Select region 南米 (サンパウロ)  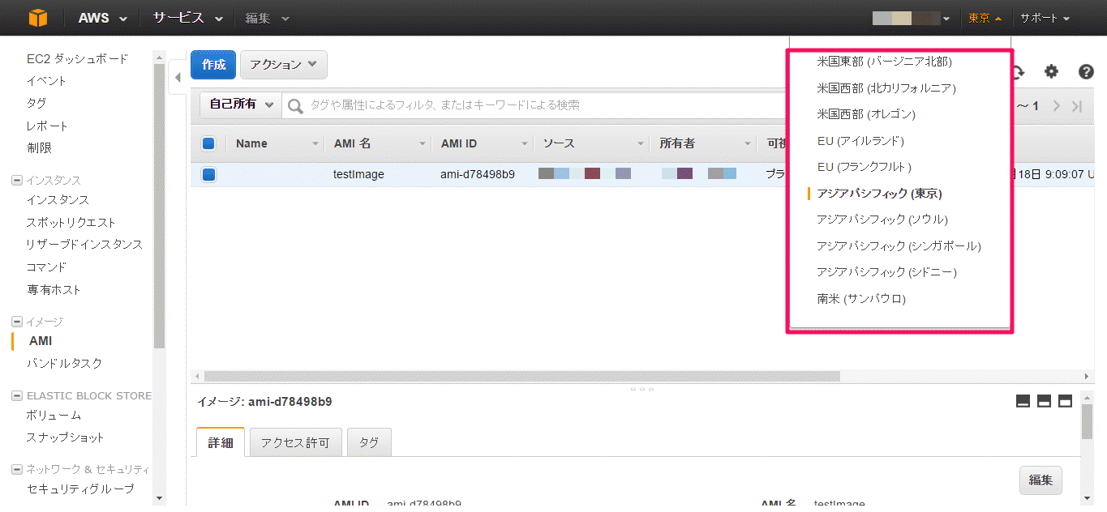[861, 299]
